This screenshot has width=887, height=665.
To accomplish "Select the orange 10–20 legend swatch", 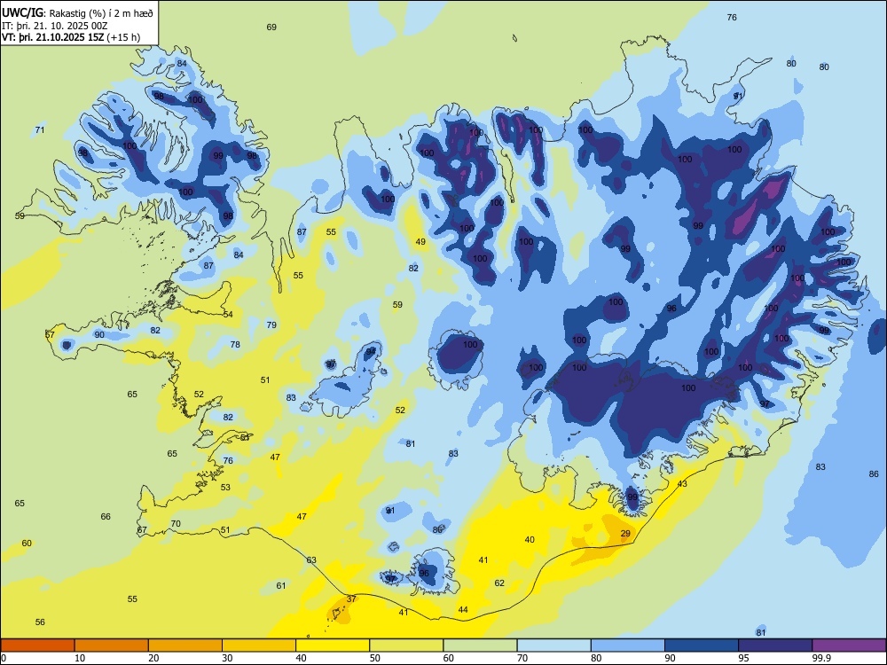I will pyautogui.click(x=112, y=645).
